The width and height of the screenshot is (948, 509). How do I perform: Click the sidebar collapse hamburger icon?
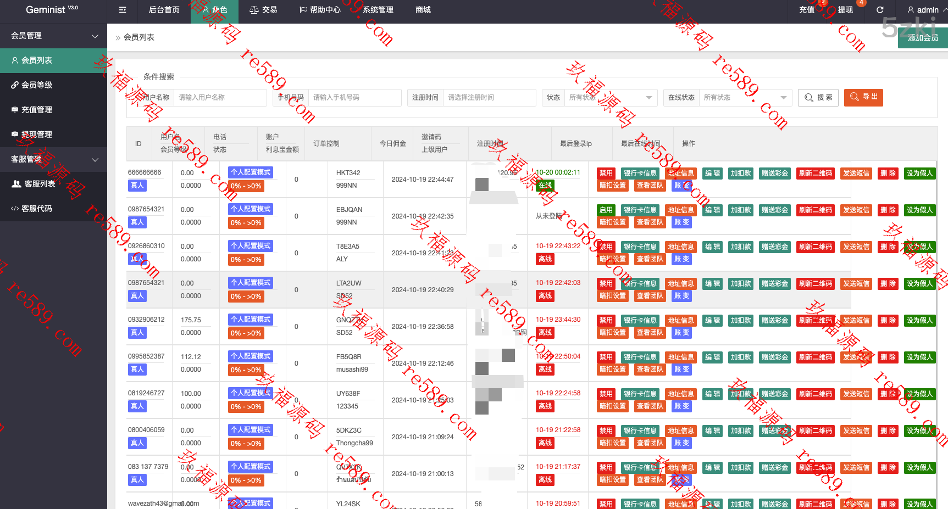[x=123, y=10]
